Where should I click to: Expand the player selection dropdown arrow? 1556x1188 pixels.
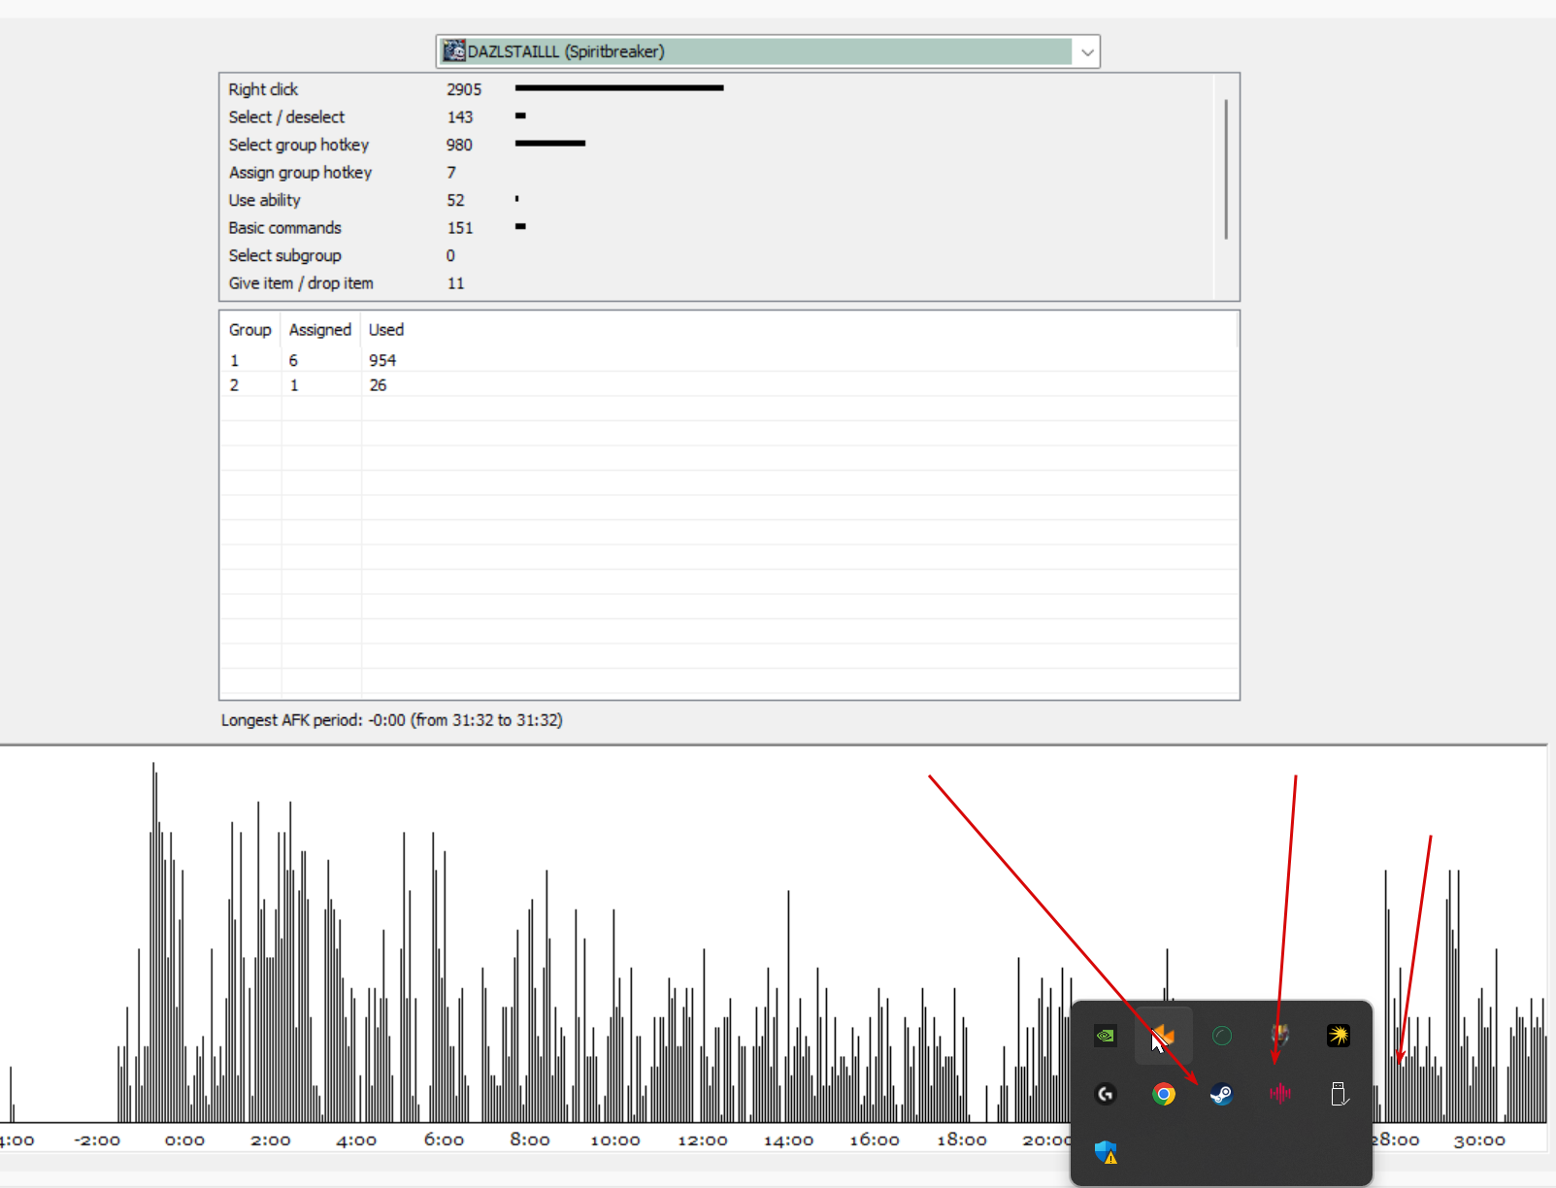1087,52
